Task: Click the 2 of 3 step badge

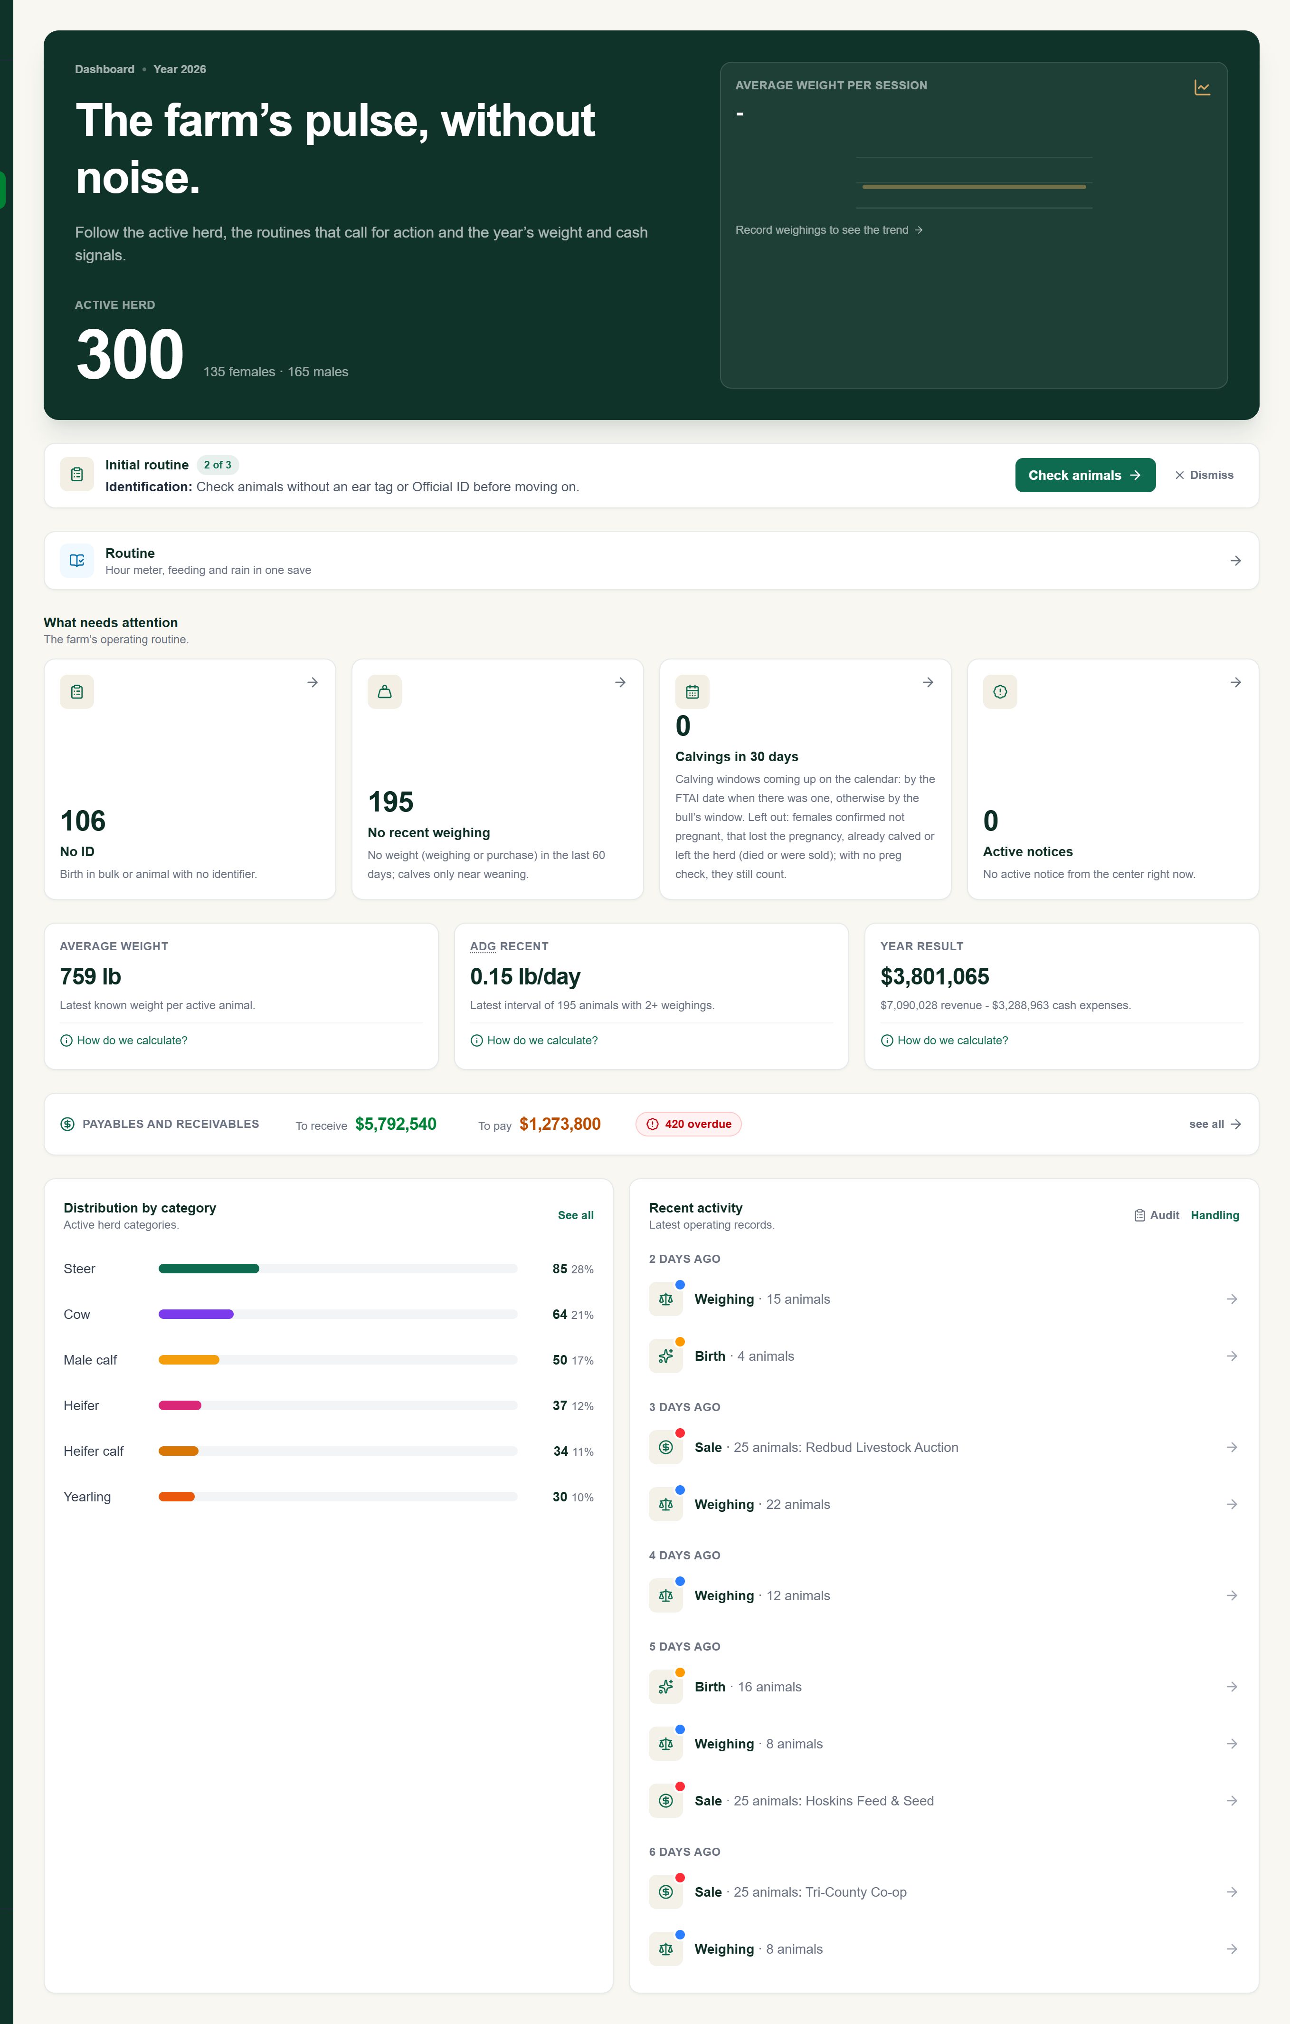Action: [218, 465]
